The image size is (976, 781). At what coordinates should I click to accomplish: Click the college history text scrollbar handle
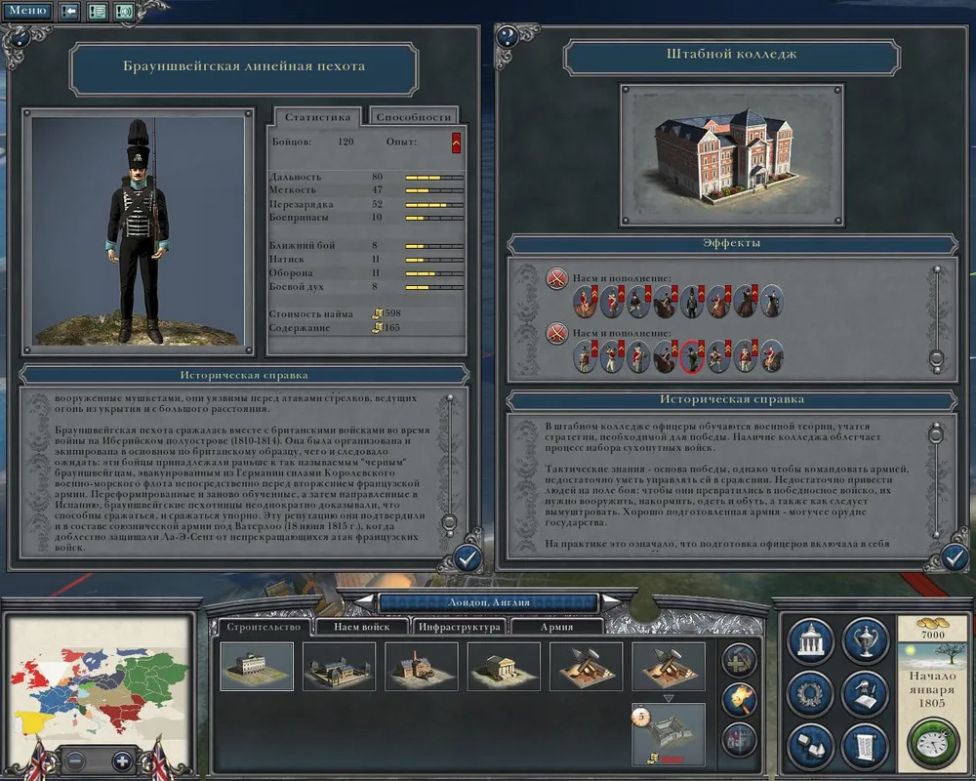(936, 433)
